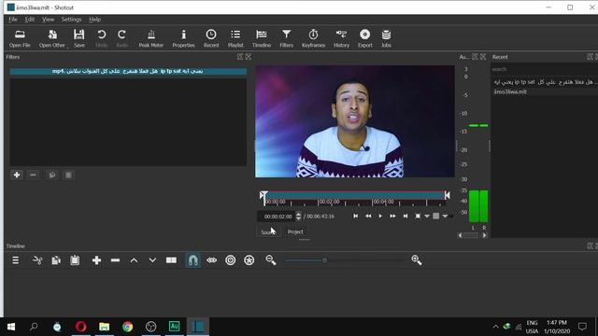Skip to the end of the clip
This screenshot has width=598, height=336.
405,216
